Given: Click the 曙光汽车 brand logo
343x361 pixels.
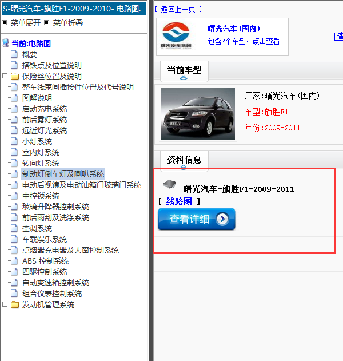Looking at the screenshot, I should 176,35.
